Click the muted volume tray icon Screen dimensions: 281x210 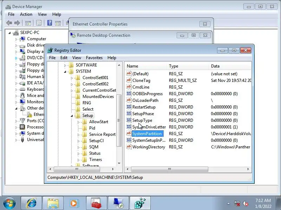point(245,203)
